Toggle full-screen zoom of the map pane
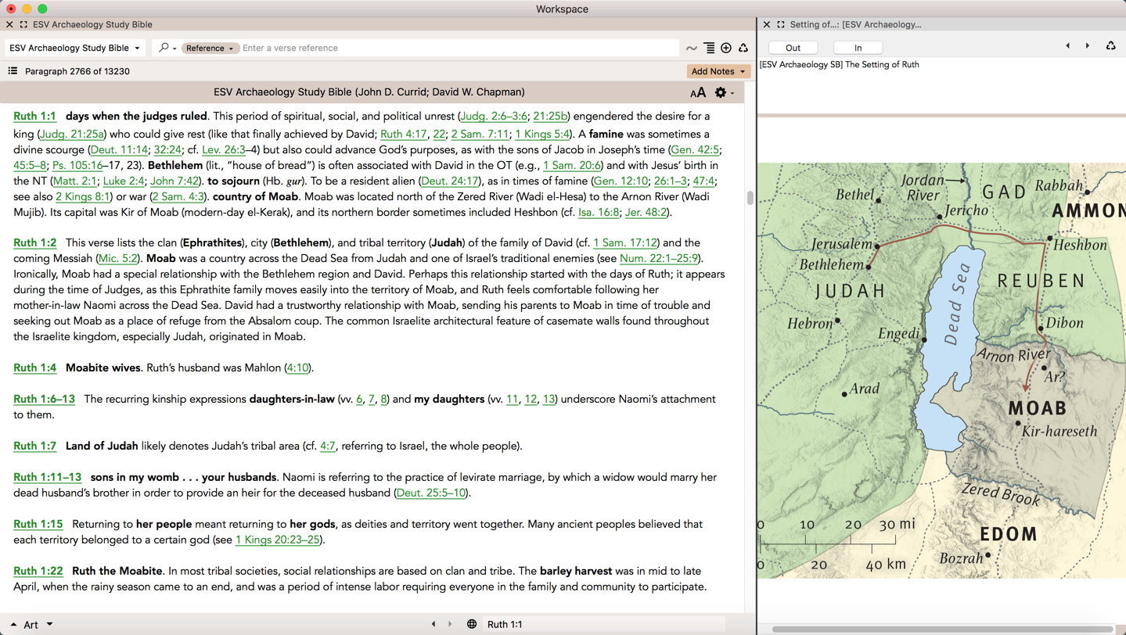 [780, 25]
